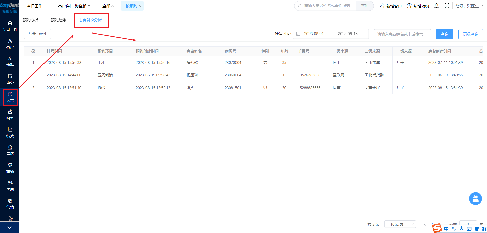Open the 齿屏 sidebar module

click(x=10, y=62)
